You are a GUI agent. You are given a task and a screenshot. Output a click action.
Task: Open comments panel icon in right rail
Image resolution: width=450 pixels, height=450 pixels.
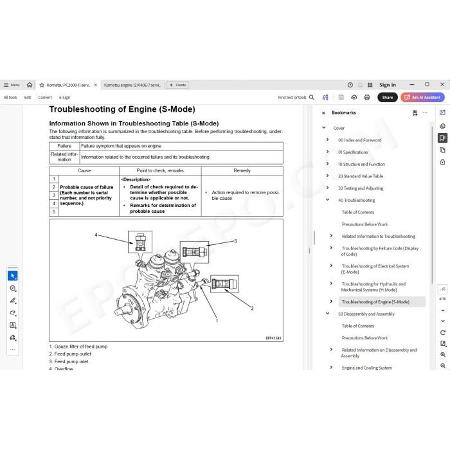[x=442, y=126]
